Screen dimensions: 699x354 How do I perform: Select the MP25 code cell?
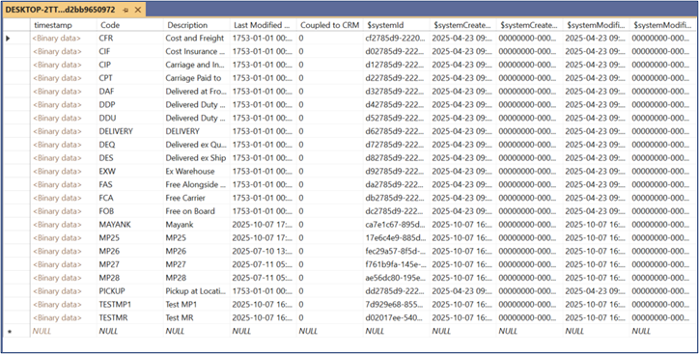point(130,238)
